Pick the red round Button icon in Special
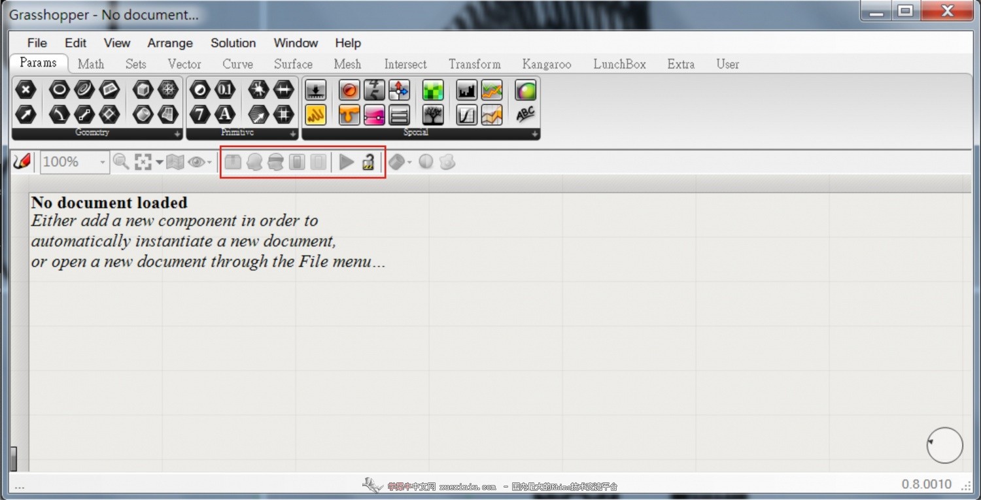 point(350,90)
